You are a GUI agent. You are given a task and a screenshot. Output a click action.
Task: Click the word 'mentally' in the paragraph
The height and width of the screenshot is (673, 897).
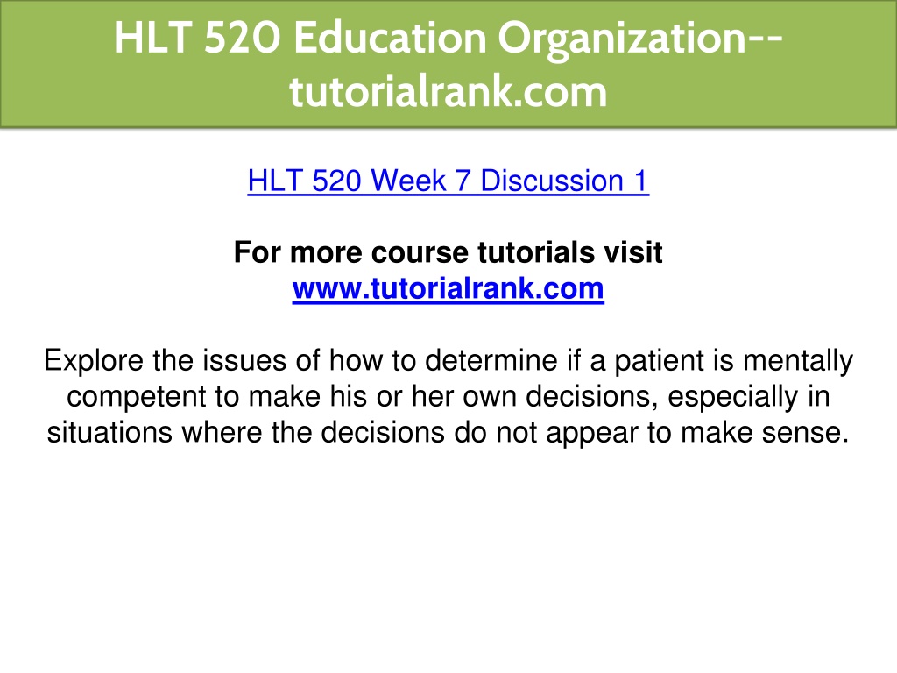coord(798,361)
